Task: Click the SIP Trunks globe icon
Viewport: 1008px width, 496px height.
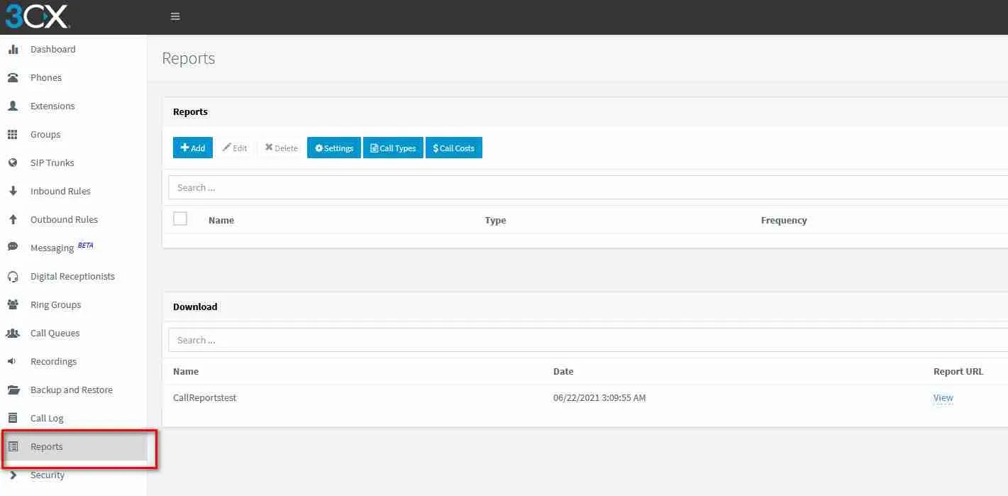Action: tap(15, 162)
